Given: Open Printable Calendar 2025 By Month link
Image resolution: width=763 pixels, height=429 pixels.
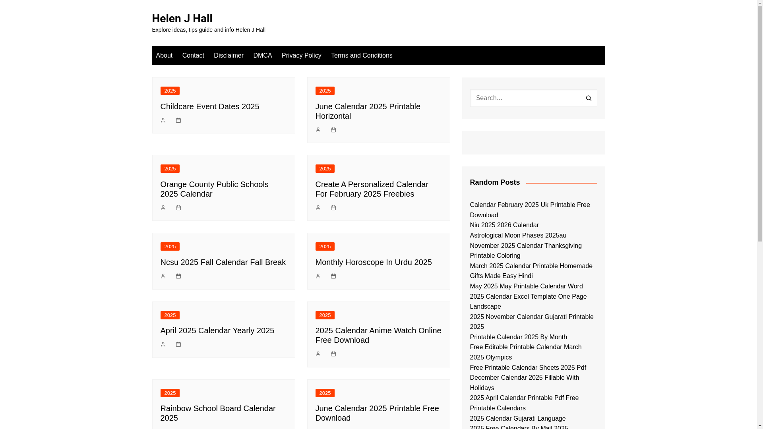Looking at the screenshot, I should pyautogui.click(x=518, y=337).
